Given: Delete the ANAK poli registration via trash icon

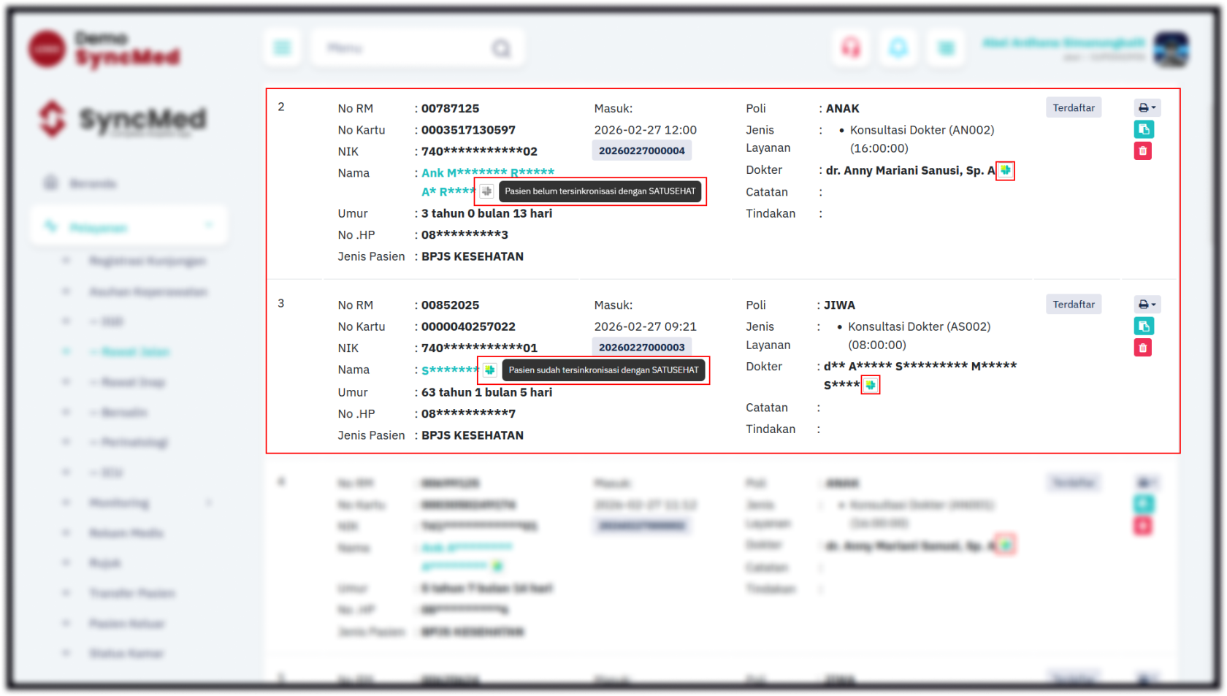Looking at the screenshot, I should [1143, 151].
